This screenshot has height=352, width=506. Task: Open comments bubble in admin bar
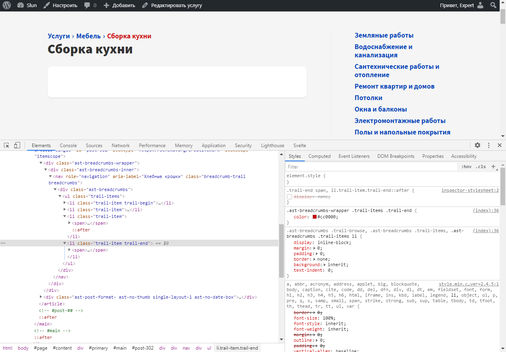90,6
